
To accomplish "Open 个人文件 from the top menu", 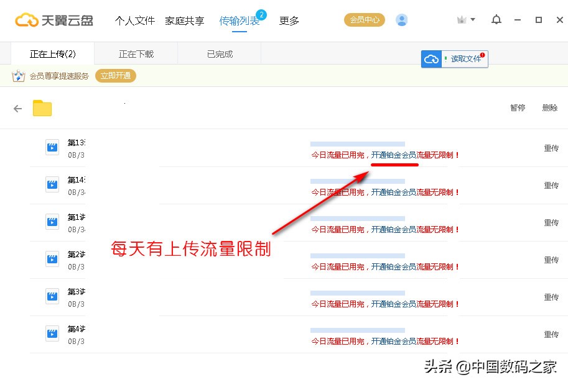I will [134, 20].
